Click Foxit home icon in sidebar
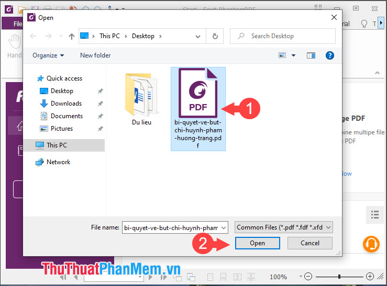This screenshot has height=286, width=387. coord(20,125)
